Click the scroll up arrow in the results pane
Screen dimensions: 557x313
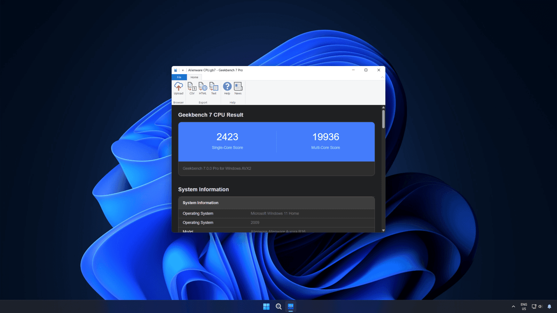click(383, 107)
